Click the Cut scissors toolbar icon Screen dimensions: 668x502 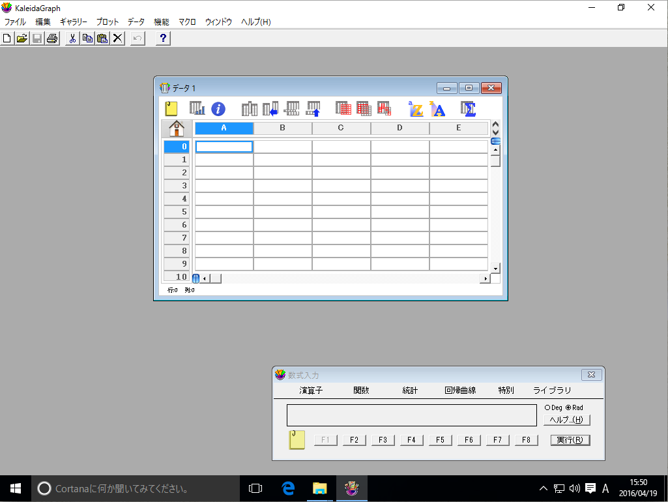pos(72,38)
